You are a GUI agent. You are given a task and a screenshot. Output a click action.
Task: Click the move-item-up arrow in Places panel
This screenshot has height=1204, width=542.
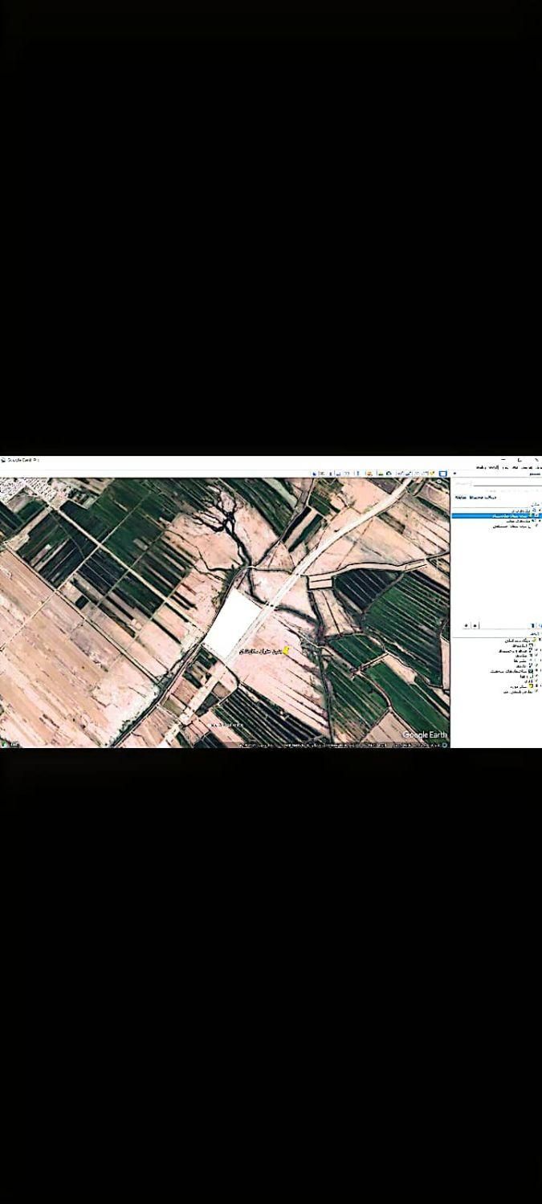click(x=467, y=625)
